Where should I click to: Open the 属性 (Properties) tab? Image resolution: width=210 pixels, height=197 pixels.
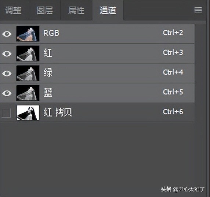(x=76, y=10)
